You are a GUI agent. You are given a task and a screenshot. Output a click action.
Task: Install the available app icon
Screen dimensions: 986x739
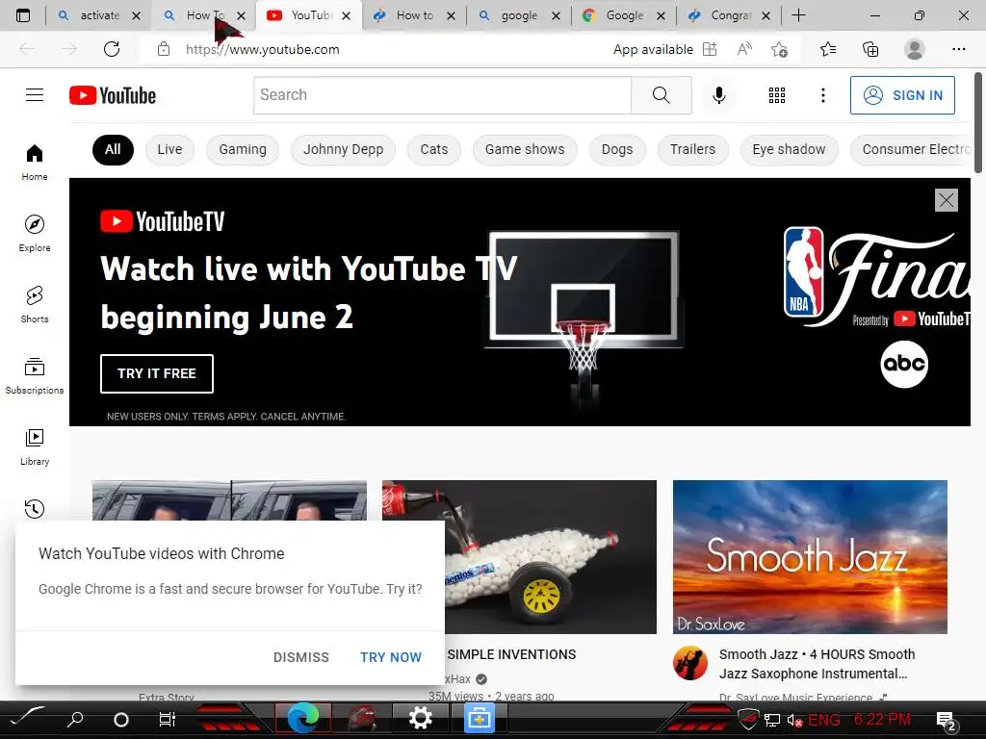click(x=710, y=49)
